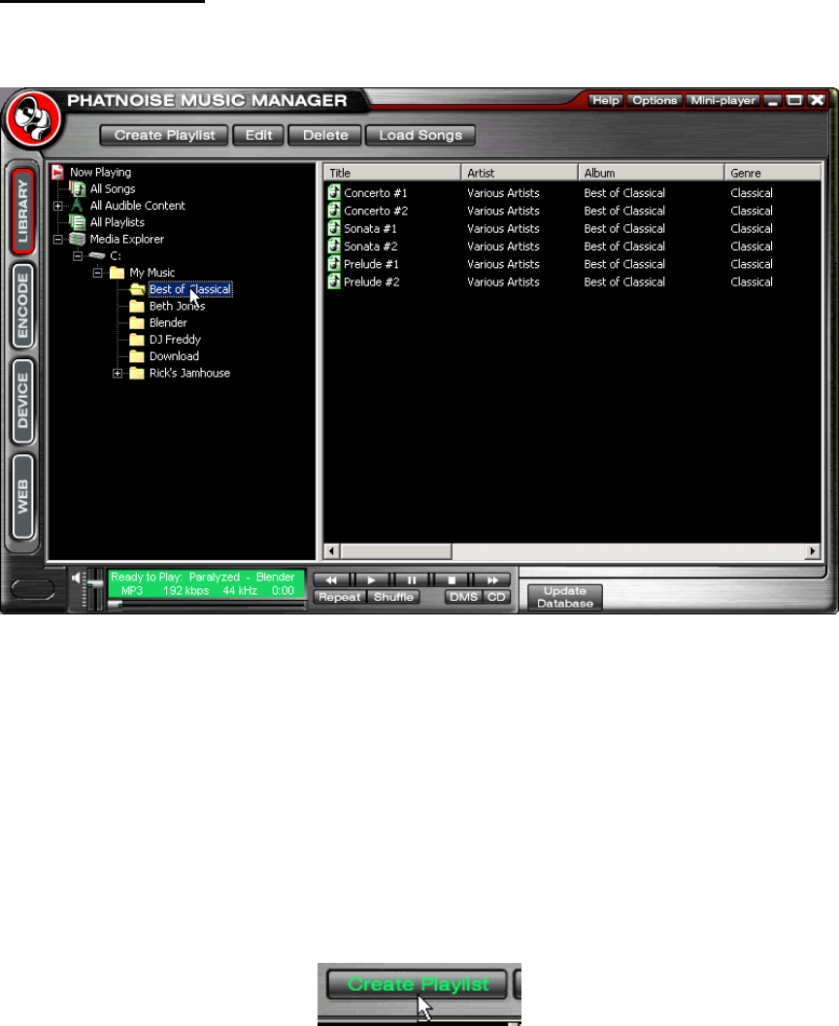The width and height of the screenshot is (839, 1026).
Task: Sort by the Genre column header
Action: 773,173
